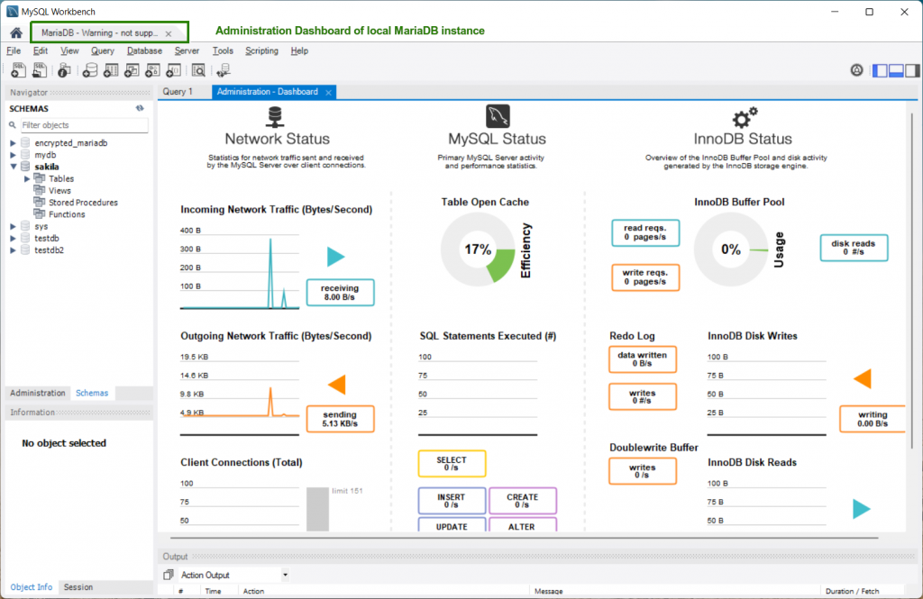923x599 pixels.
Task: Click the receiving 8.00 B/s box
Action: click(x=340, y=293)
